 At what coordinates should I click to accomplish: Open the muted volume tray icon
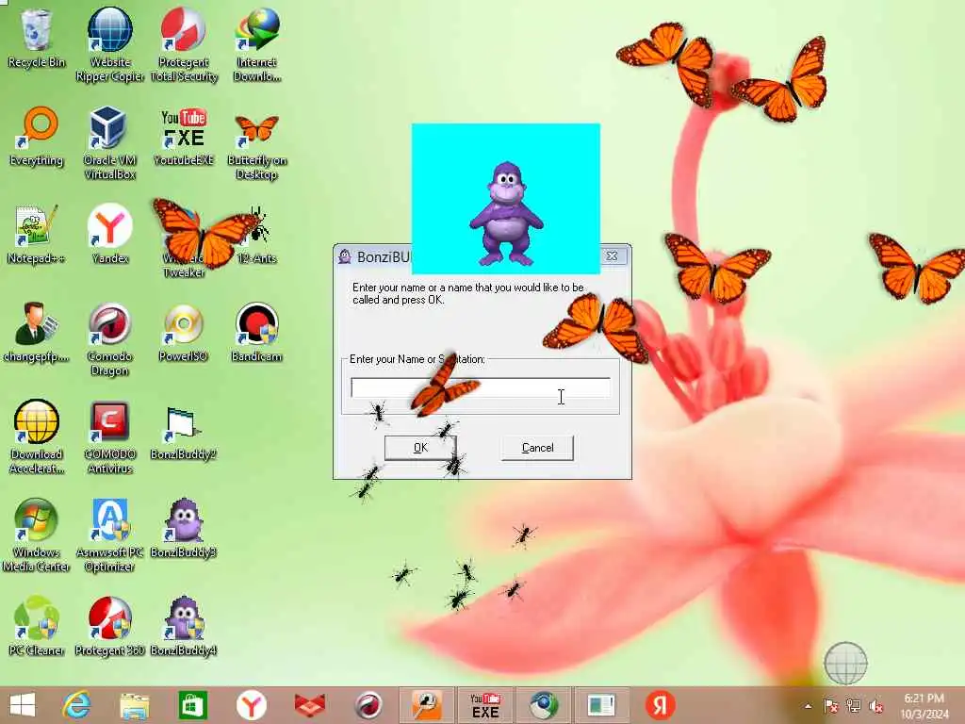875,706
